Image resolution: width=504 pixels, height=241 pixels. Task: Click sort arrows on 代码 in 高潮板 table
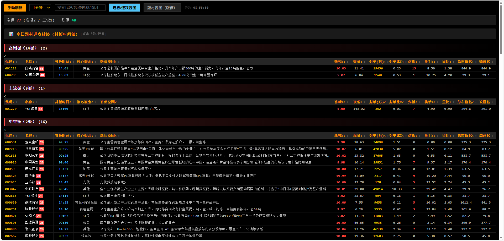(17, 62)
